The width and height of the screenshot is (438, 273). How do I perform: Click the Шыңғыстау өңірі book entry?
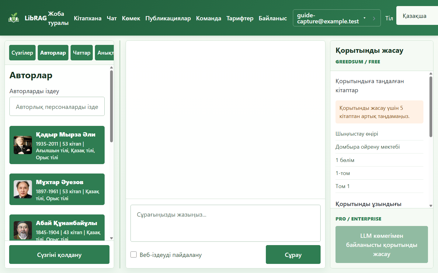click(x=379, y=134)
